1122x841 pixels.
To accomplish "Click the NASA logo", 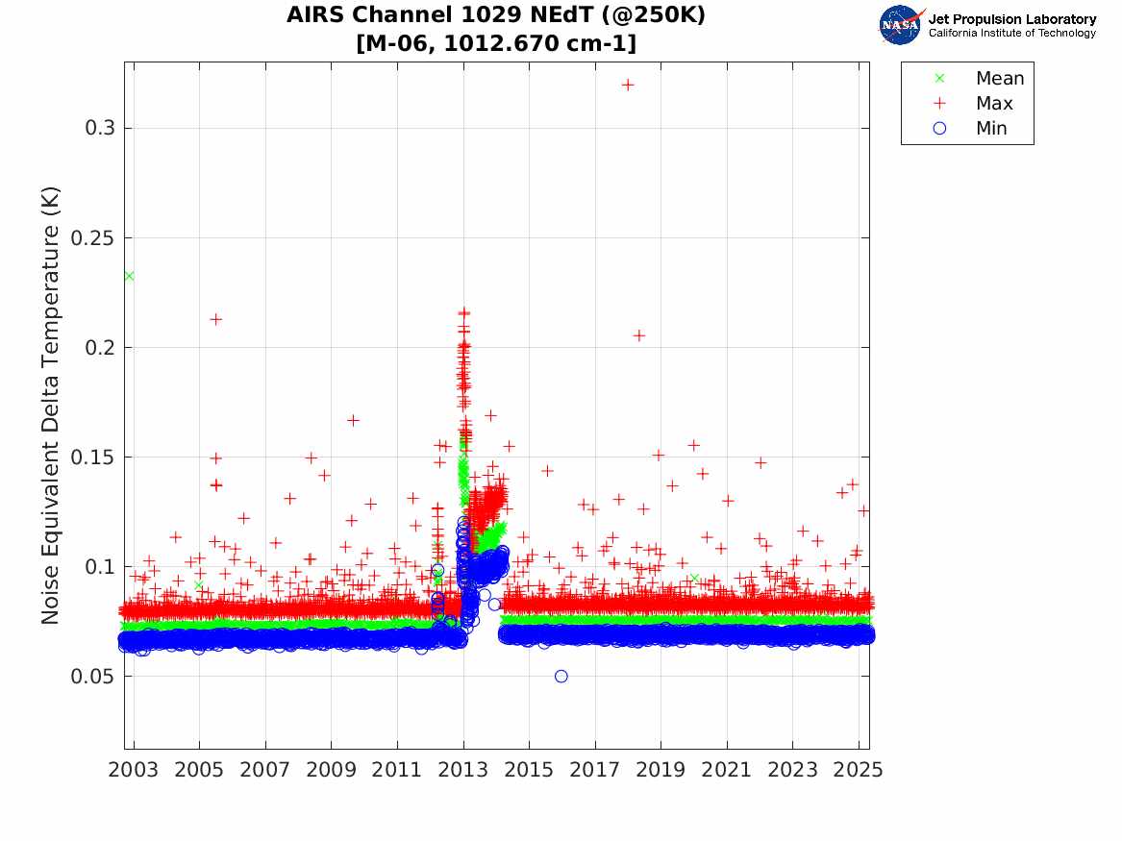I will coord(901,25).
